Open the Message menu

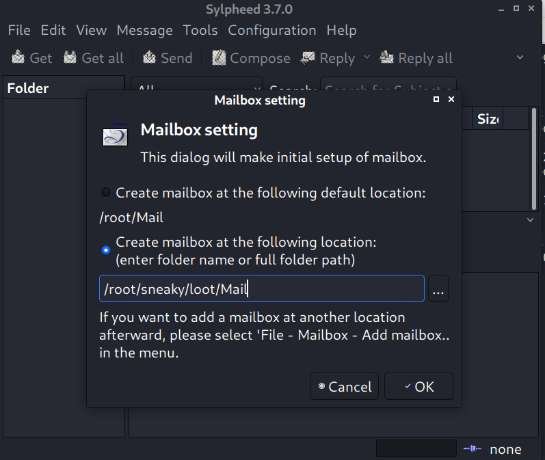[144, 30]
